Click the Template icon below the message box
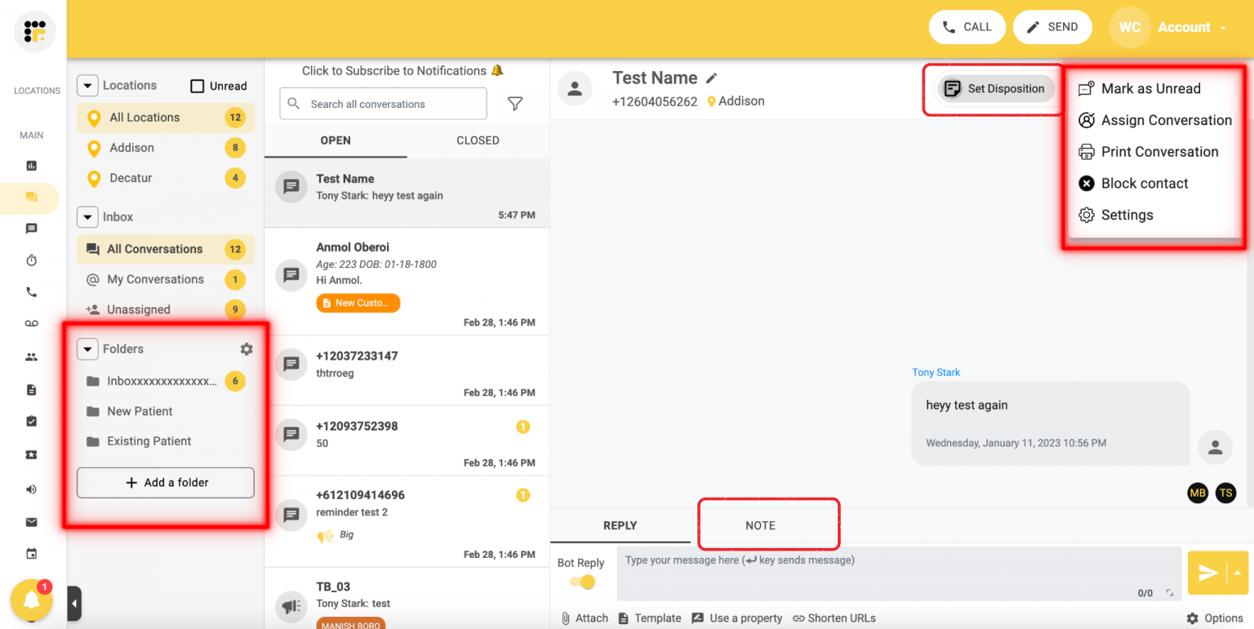Viewport: 1254px width, 629px height. (x=623, y=618)
